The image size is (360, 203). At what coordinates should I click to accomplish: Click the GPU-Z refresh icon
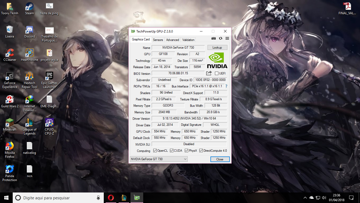[x=220, y=38]
